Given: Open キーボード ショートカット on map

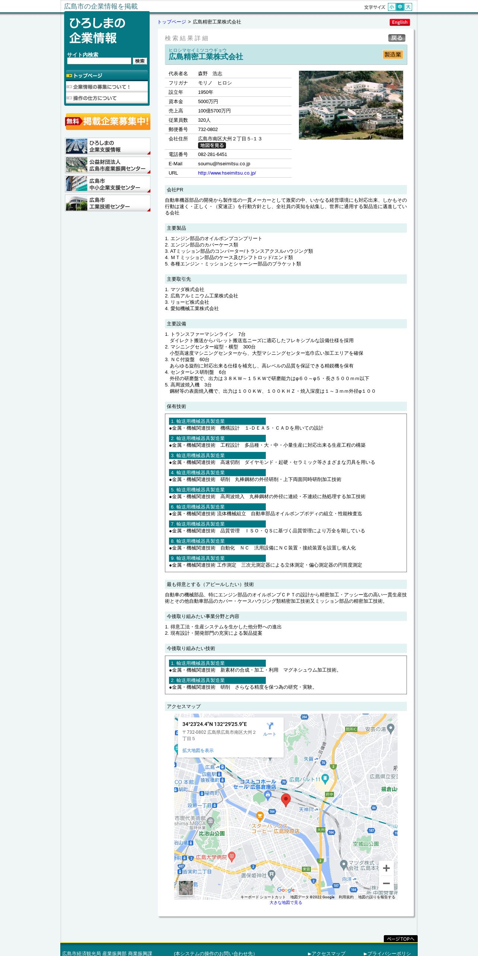Looking at the screenshot, I should 263,897.
